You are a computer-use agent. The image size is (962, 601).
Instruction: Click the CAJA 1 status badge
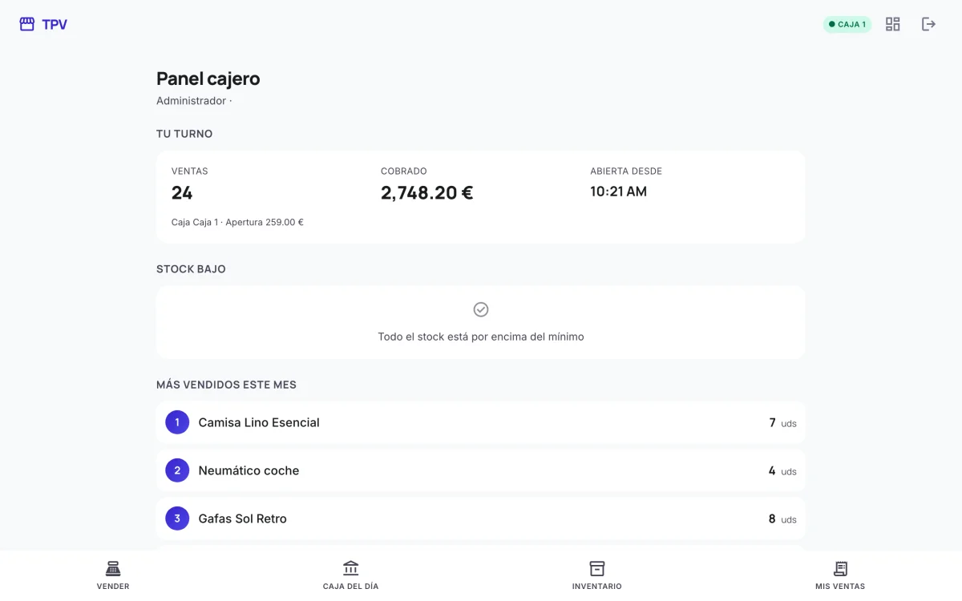click(847, 24)
